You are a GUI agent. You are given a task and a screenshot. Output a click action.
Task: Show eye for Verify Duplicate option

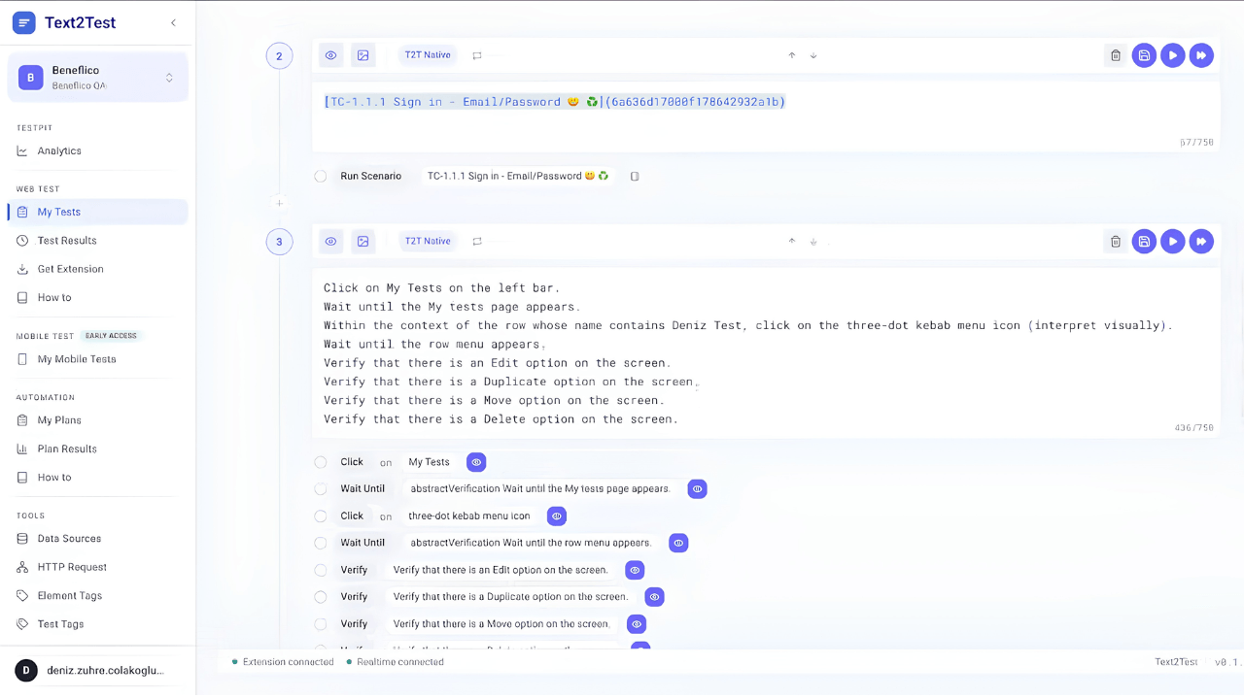click(x=655, y=597)
